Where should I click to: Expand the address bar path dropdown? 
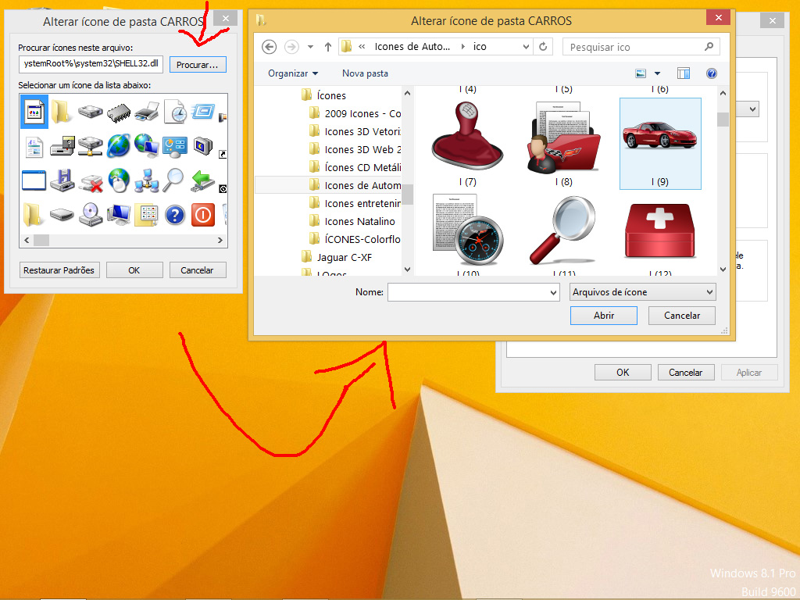point(526,47)
